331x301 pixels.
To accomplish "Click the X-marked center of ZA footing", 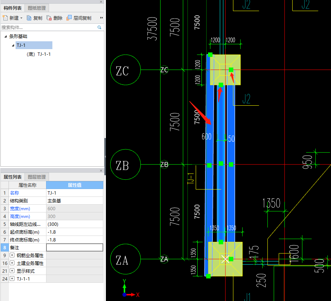I will [225, 259].
